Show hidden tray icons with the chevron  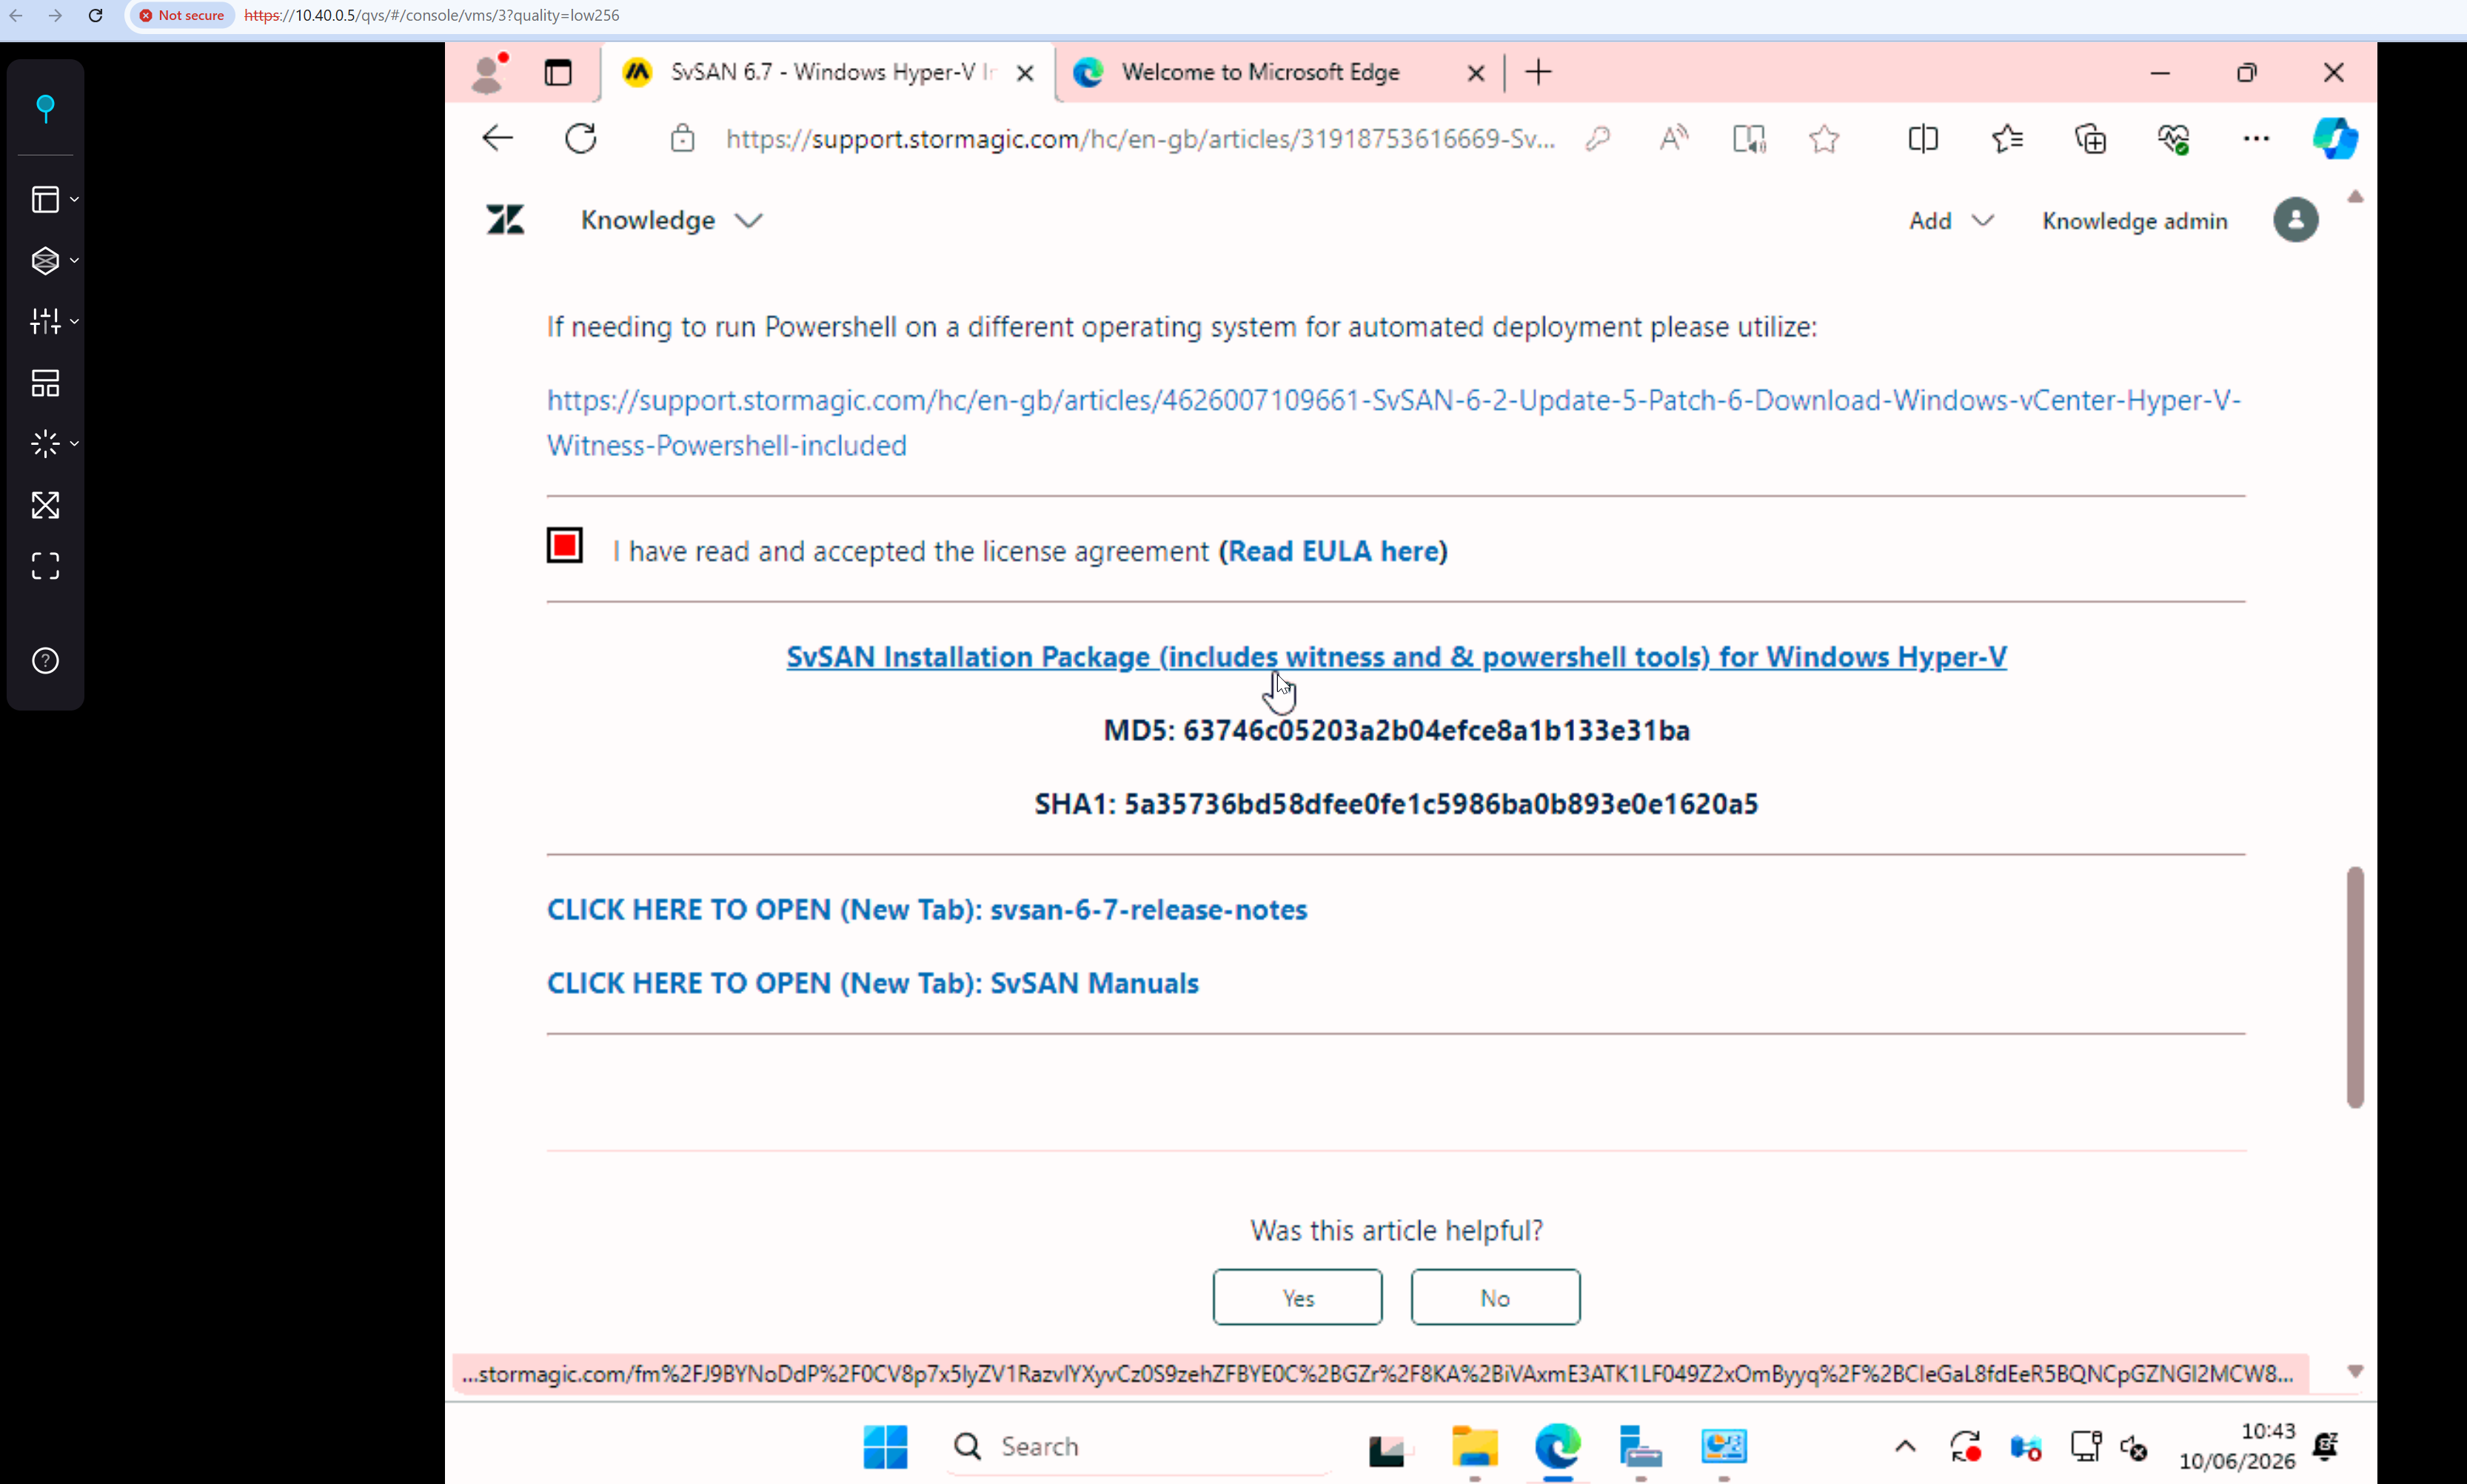point(1905,1446)
